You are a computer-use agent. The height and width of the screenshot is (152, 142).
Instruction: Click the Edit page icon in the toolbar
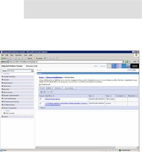pos(57,58)
